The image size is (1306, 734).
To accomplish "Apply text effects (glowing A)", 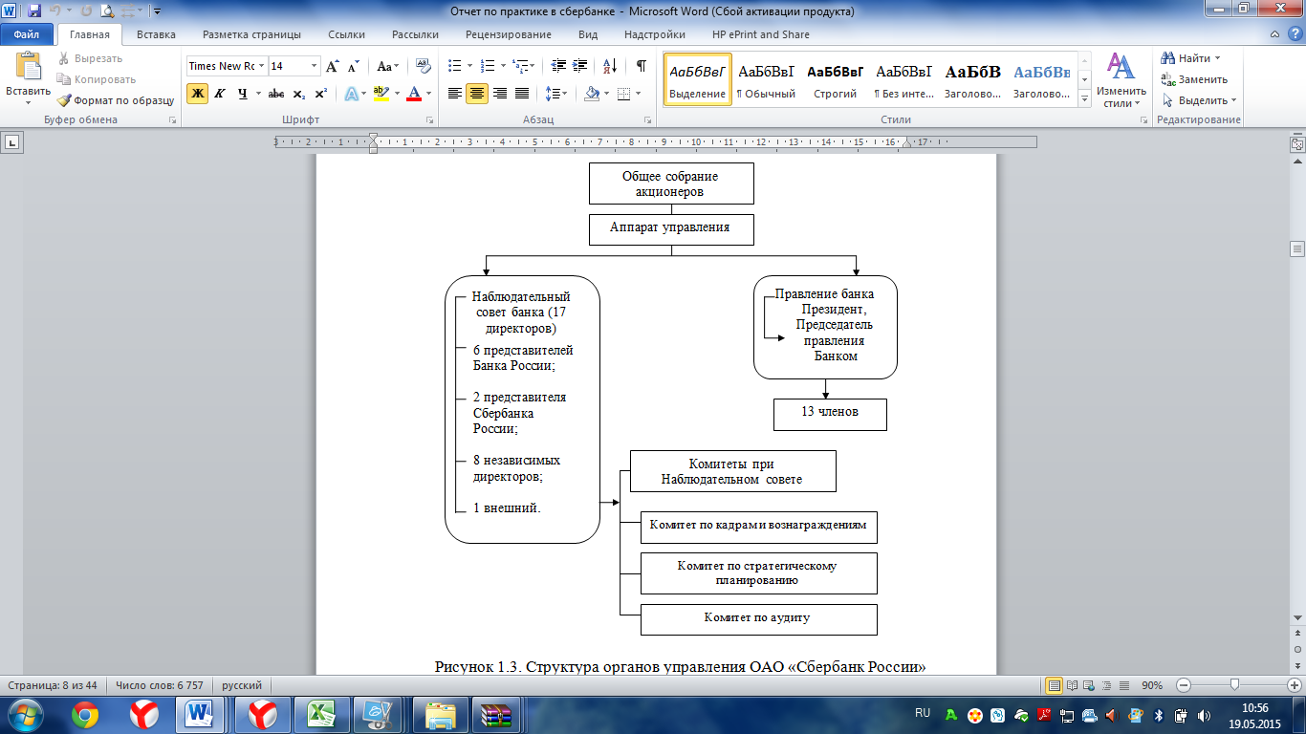I will [x=351, y=94].
